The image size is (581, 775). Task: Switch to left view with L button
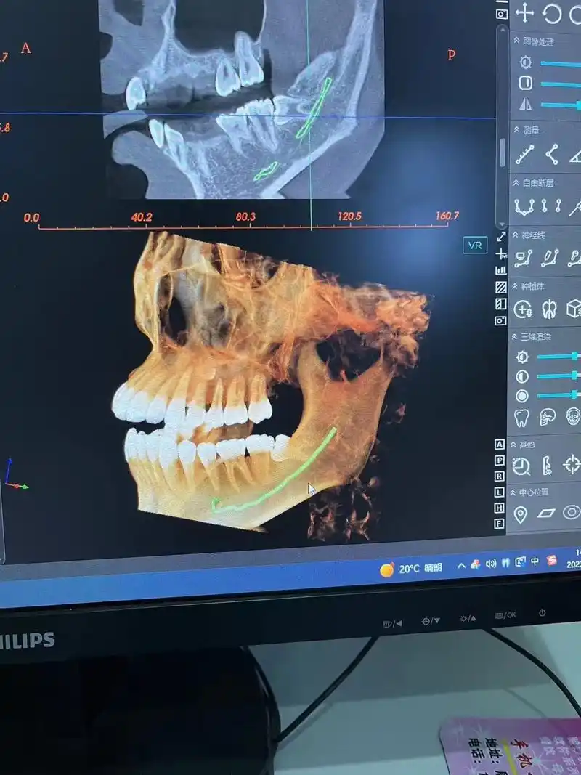[x=500, y=492]
